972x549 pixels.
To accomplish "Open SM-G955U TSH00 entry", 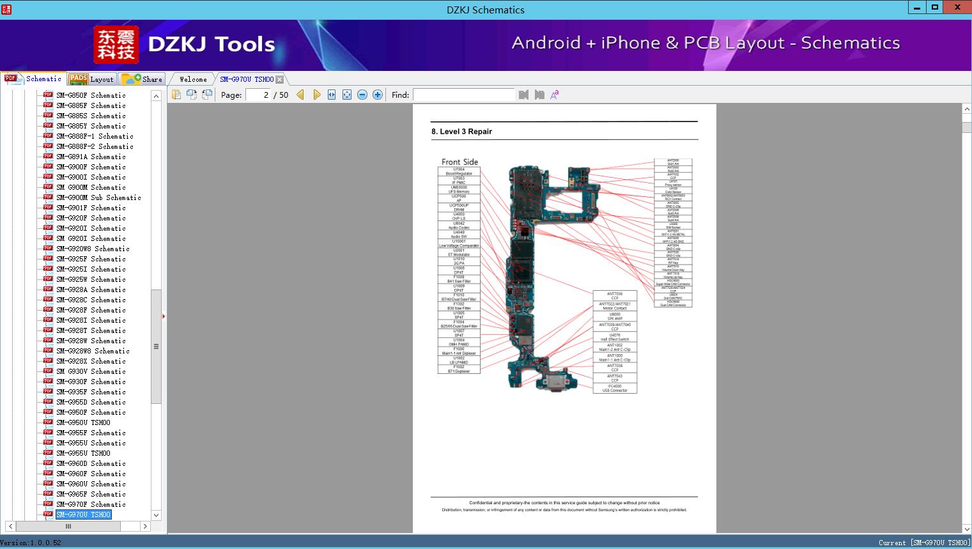I will click(83, 453).
